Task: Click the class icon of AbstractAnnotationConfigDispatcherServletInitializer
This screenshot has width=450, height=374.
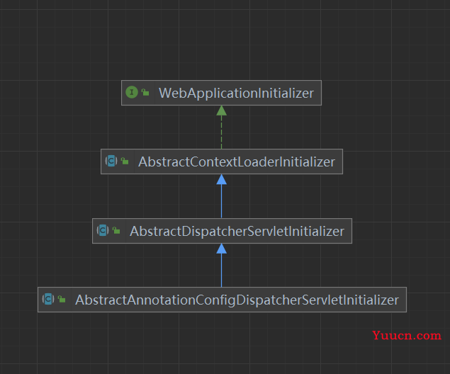Action: coord(48,299)
